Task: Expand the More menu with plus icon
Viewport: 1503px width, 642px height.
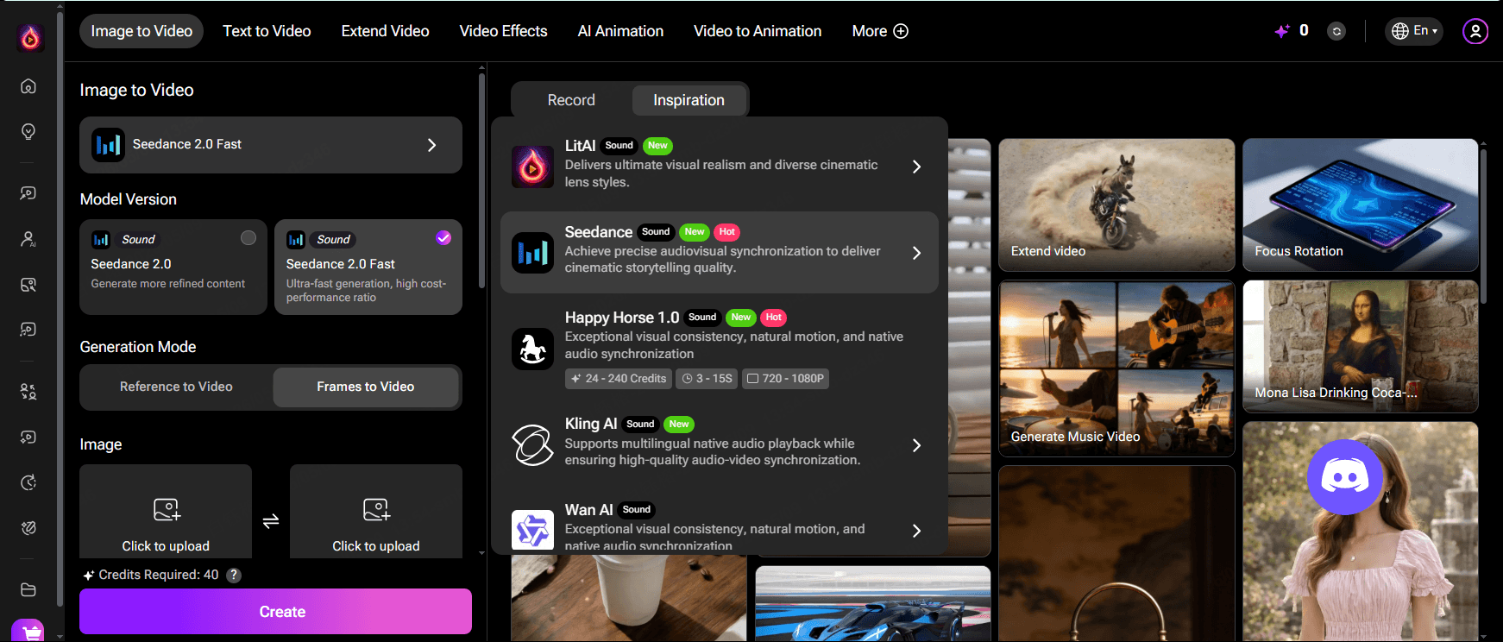Action: tap(880, 31)
